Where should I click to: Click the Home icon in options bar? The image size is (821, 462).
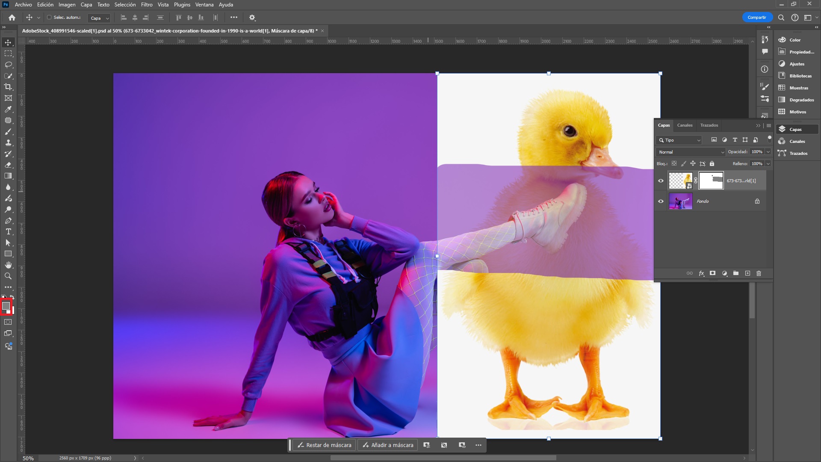click(x=12, y=18)
